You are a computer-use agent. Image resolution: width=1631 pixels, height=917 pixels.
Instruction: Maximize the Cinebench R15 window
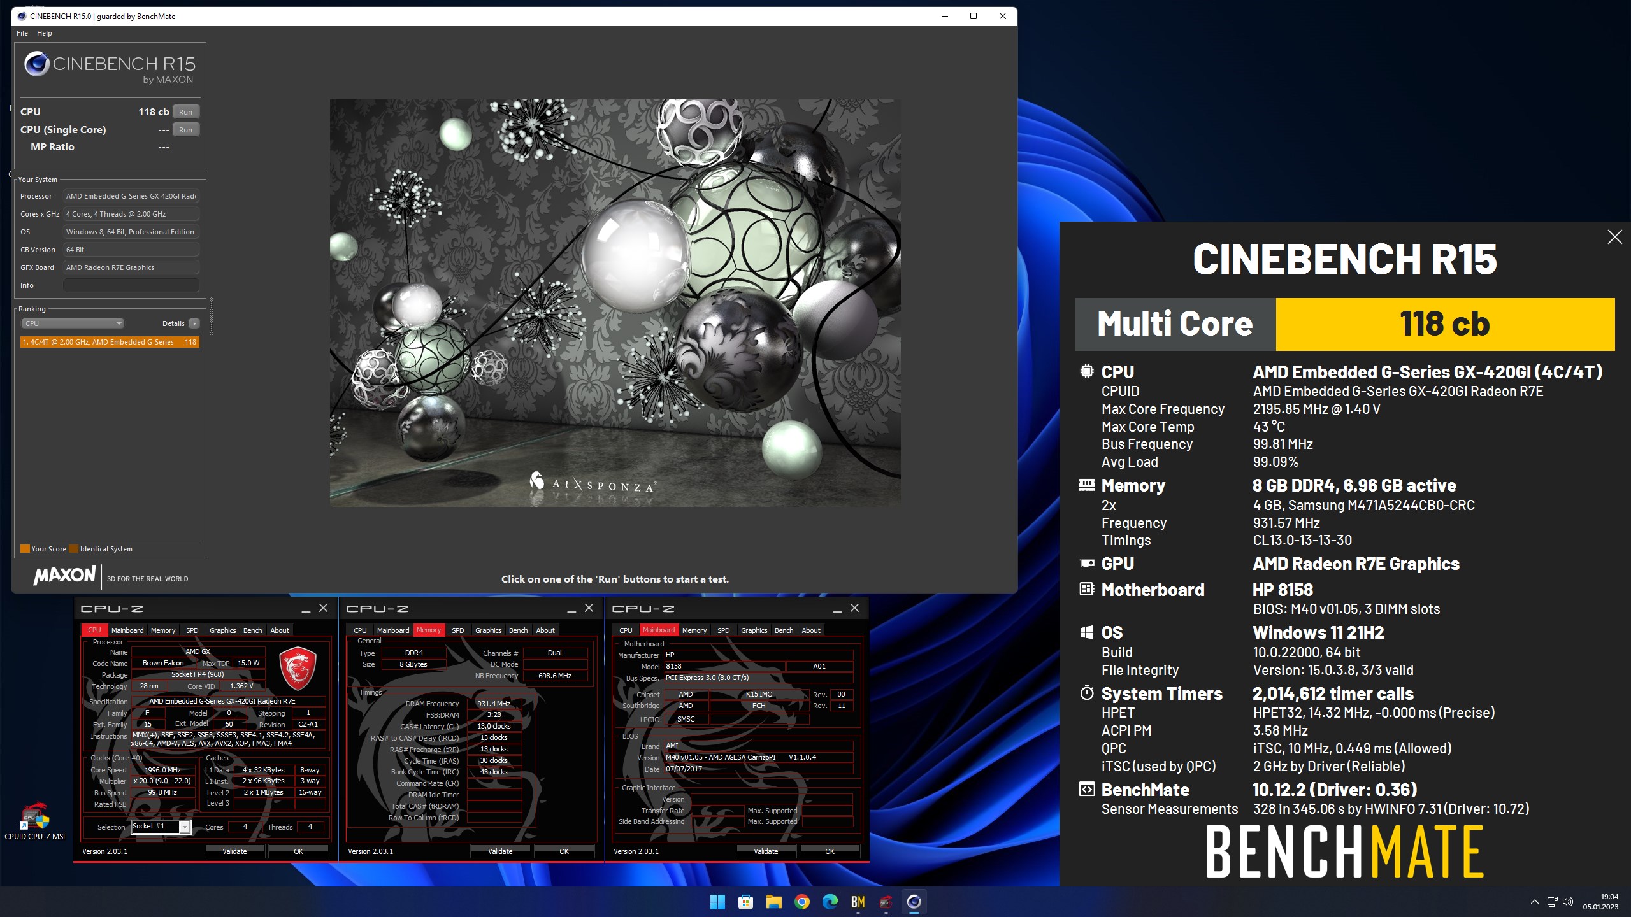pyautogui.click(x=974, y=16)
